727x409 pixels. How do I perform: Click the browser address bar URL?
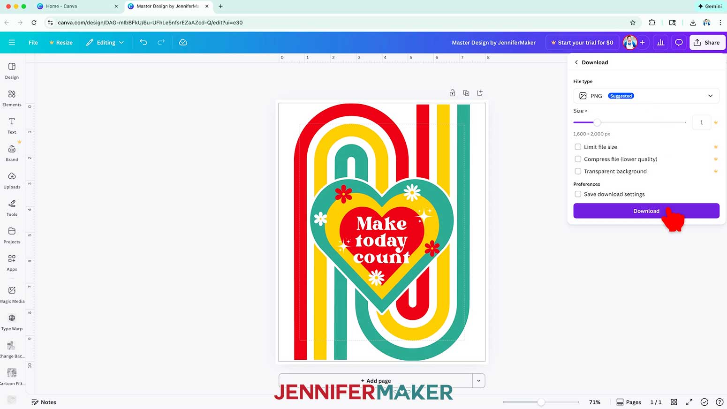[x=150, y=23]
